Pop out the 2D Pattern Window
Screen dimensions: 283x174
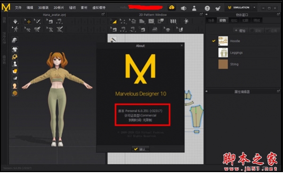[201, 14]
